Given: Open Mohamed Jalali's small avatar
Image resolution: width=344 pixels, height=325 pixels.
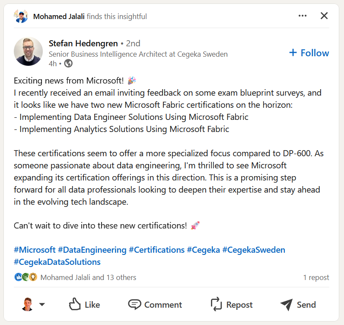Looking at the screenshot, I should click(21, 16).
